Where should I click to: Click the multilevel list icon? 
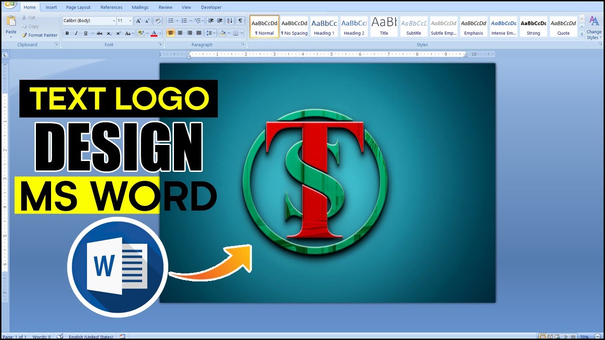click(198, 21)
